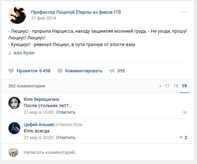Like the post via heart icon
The image size is (197, 164).
tap(11, 71)
